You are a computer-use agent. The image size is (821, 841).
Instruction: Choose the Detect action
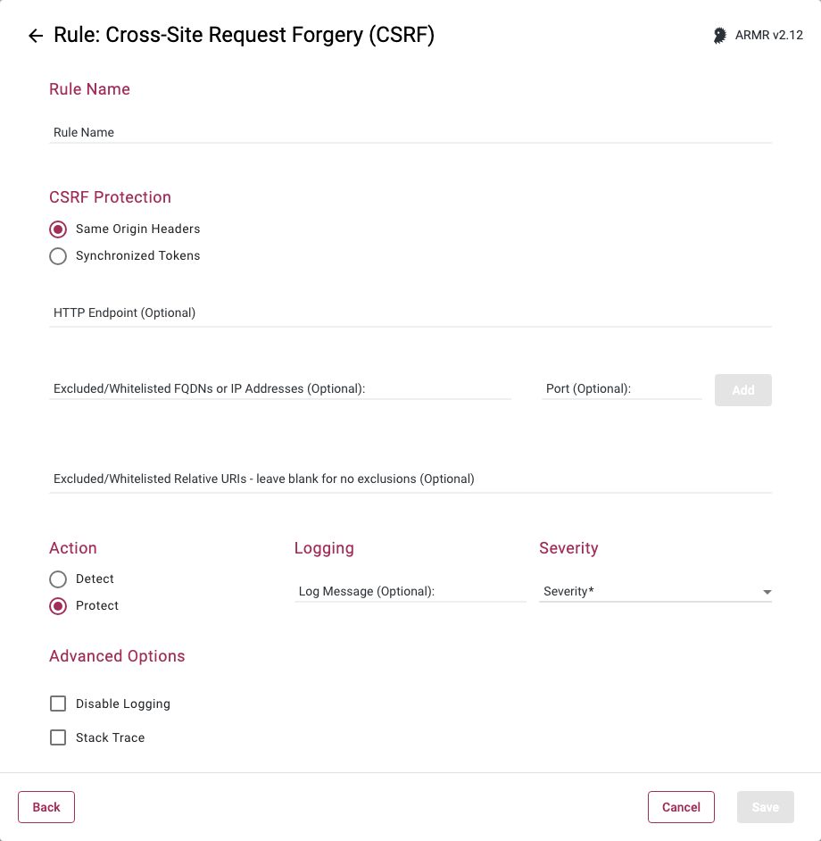58,579
